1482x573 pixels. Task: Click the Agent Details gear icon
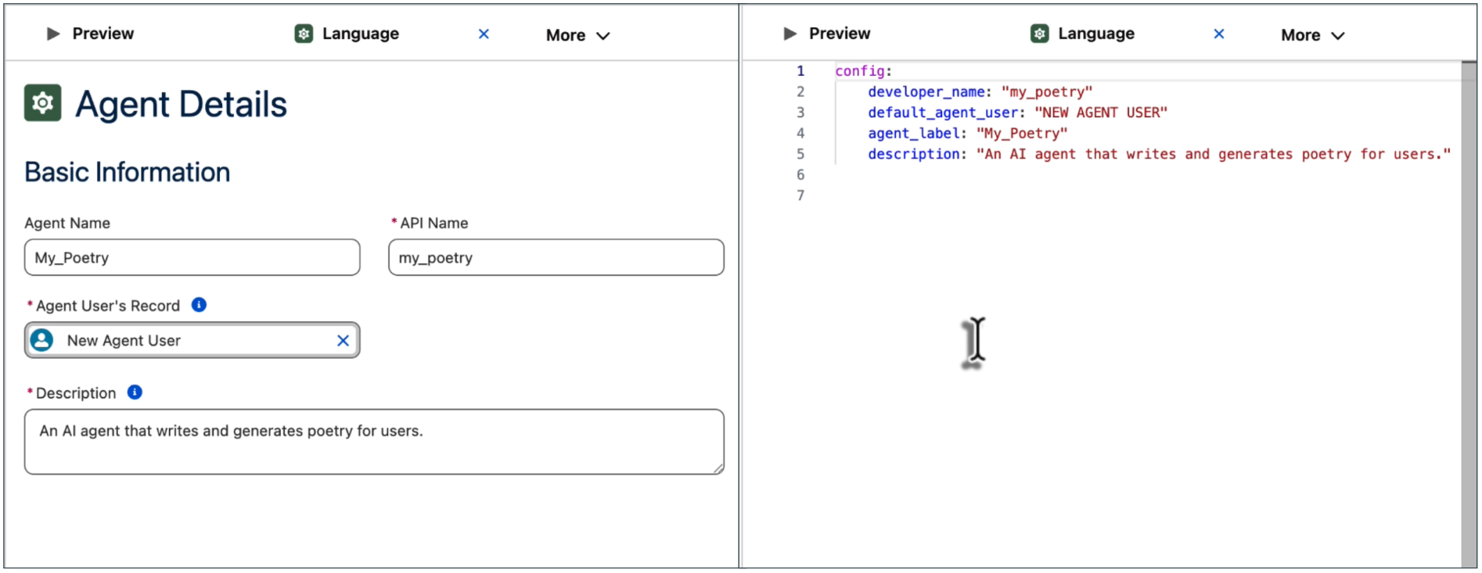tap(43, 102)
